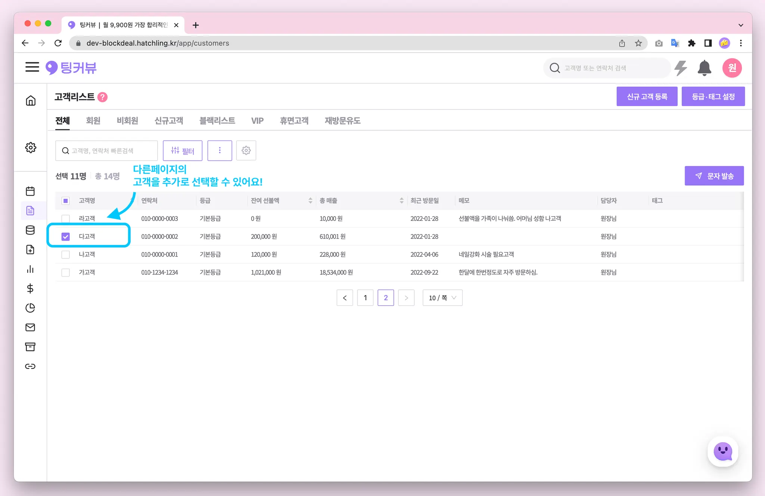Viewport: 765px width, 496px height.
Task: Click the 신규 고객 등록 button
Action: (x=647, y=97)
